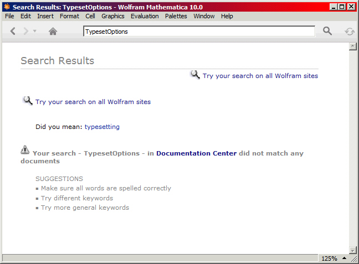Click 'Try different keywords' suggestion
The width and height of the screenshot is (359, 264).
tap(77, 198)
